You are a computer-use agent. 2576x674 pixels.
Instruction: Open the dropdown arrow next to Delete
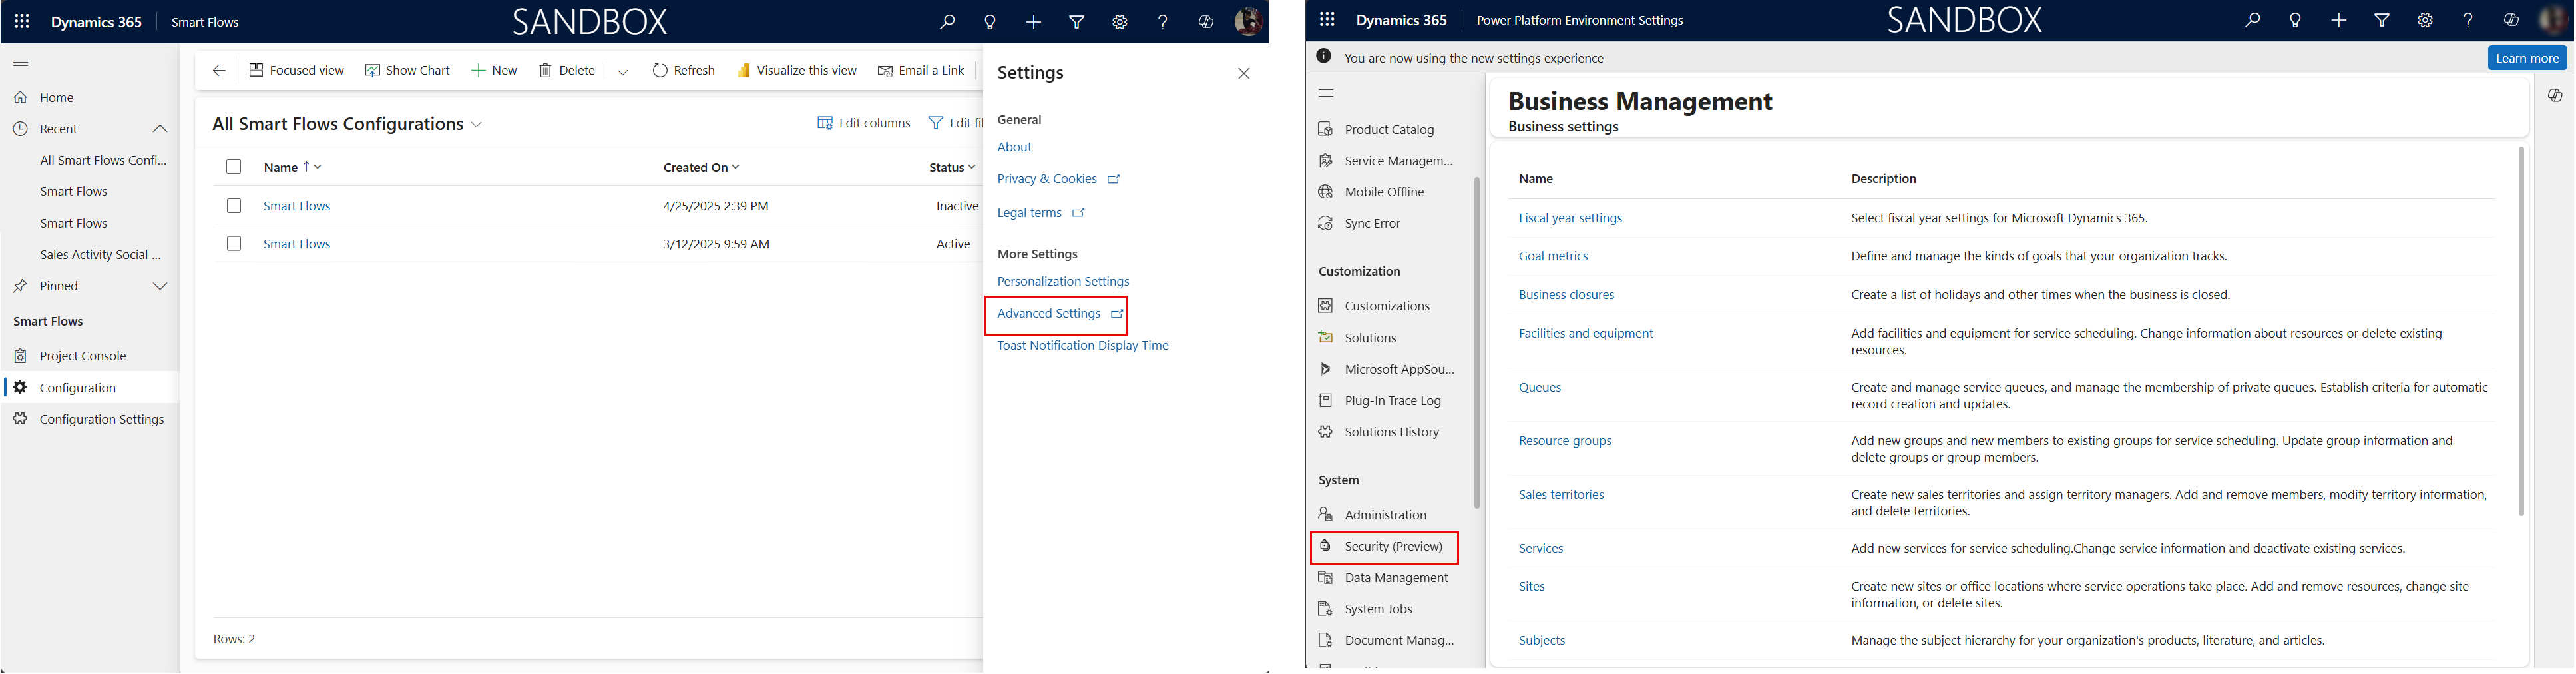coord(623,71)
